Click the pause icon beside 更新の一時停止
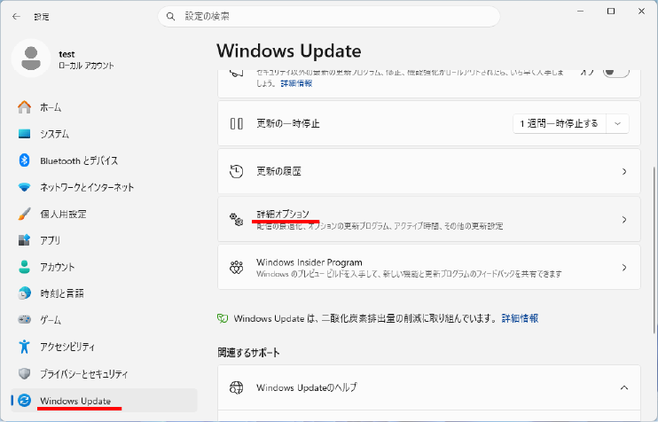 coord(237,124)
